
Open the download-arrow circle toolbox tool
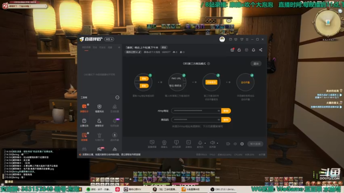[x=114, y=137]
